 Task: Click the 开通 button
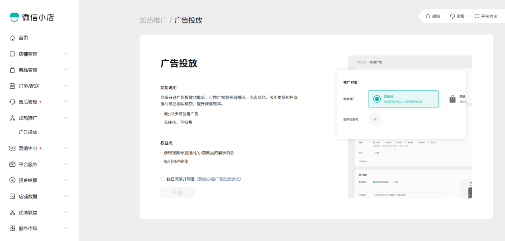point(178,193)
